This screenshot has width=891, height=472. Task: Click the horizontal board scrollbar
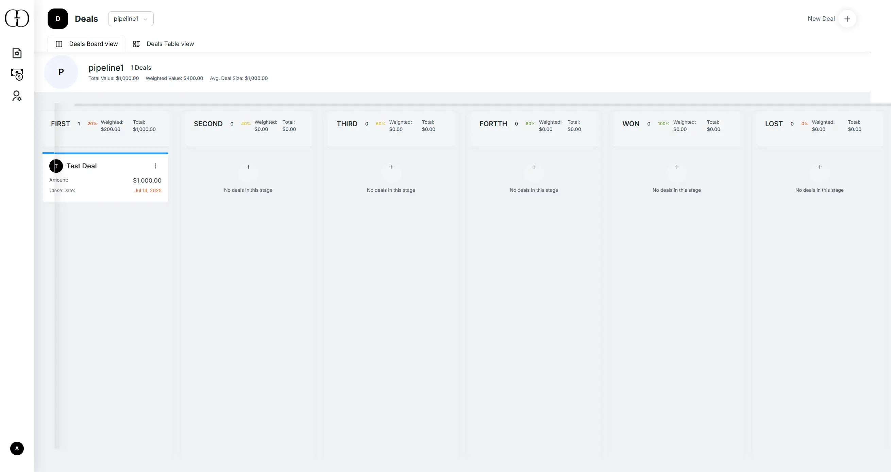(483, 104)
